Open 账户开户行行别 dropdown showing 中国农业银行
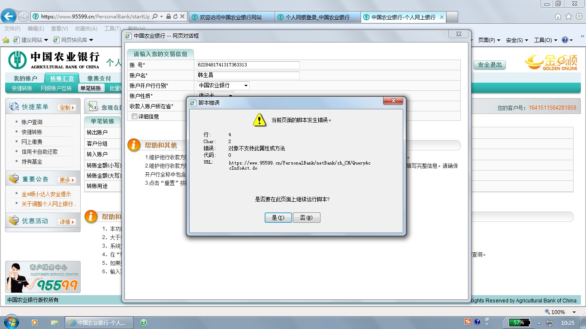The image size is (586, 329). coord(223,86)
